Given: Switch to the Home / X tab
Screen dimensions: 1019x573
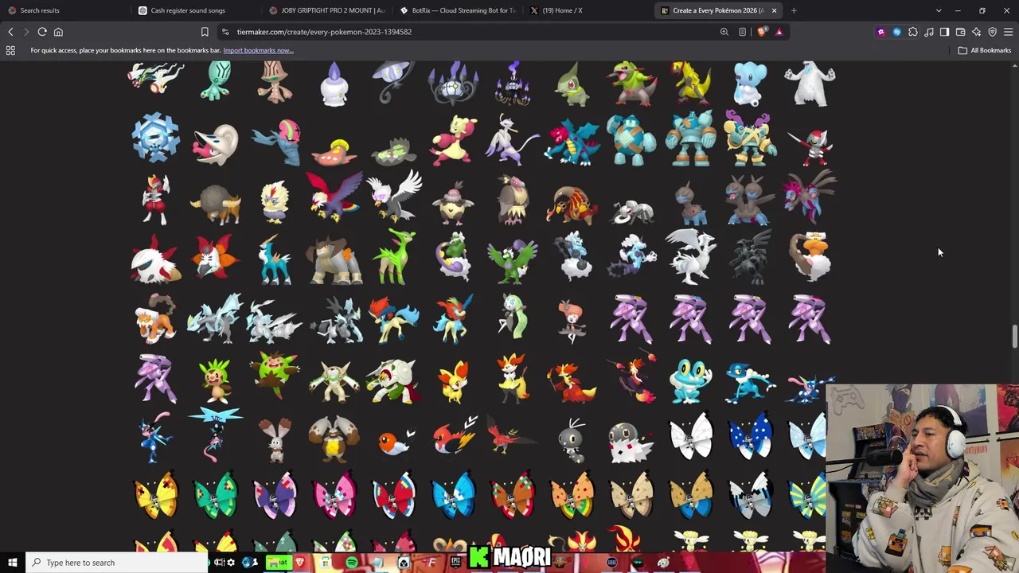Looking at the screenshot, I should coord(587,10).
